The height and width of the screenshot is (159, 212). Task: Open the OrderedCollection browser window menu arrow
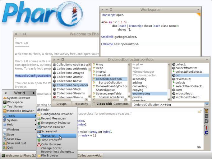207,59
